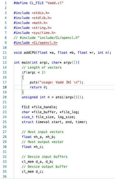Select the "Vadd.cl" string on line 1
This screenshot has width=115, height=179.
(54, 3)
